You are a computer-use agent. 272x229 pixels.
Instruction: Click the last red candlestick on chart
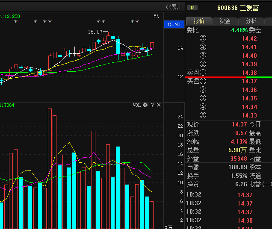[x=152, y=45]
